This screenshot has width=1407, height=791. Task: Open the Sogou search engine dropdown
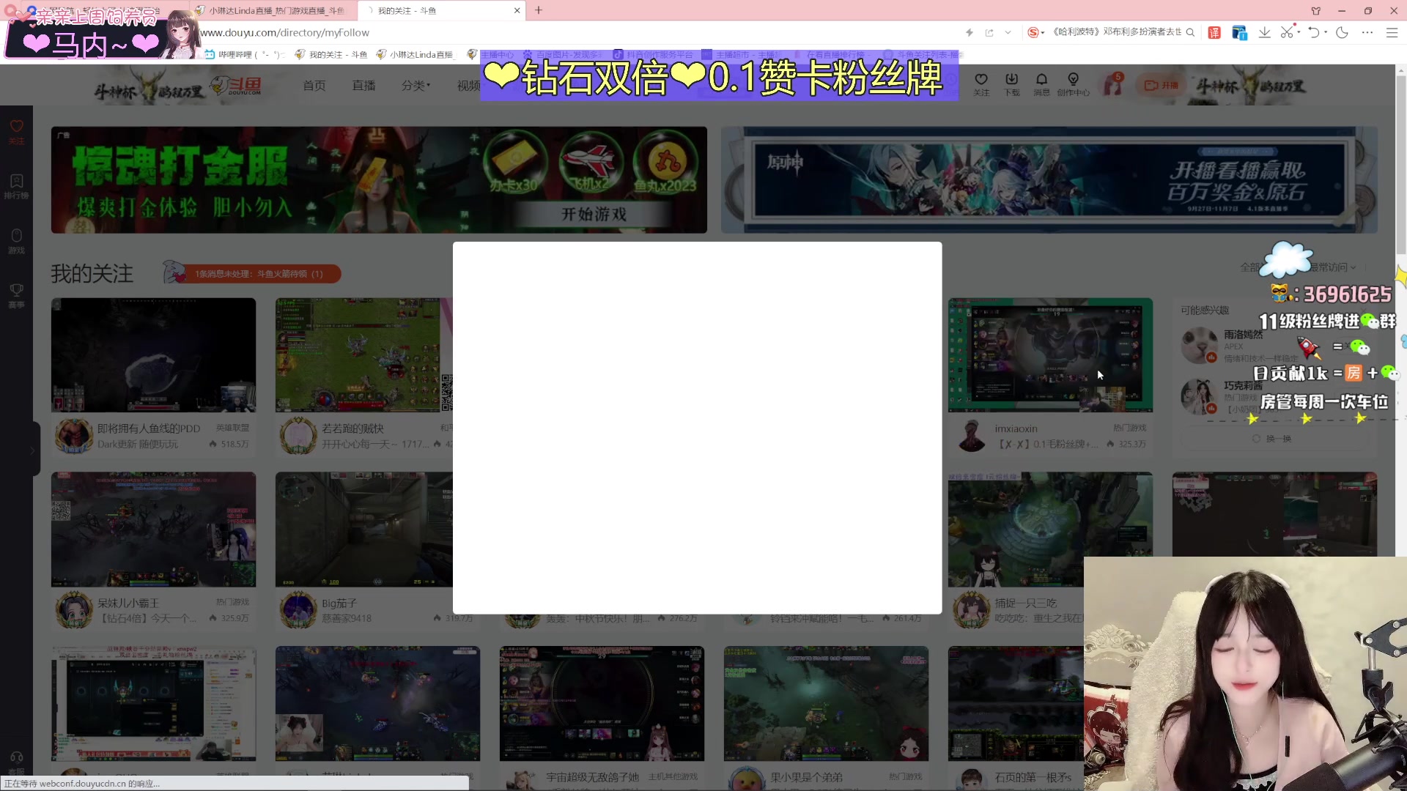[x=1035, y=32]
